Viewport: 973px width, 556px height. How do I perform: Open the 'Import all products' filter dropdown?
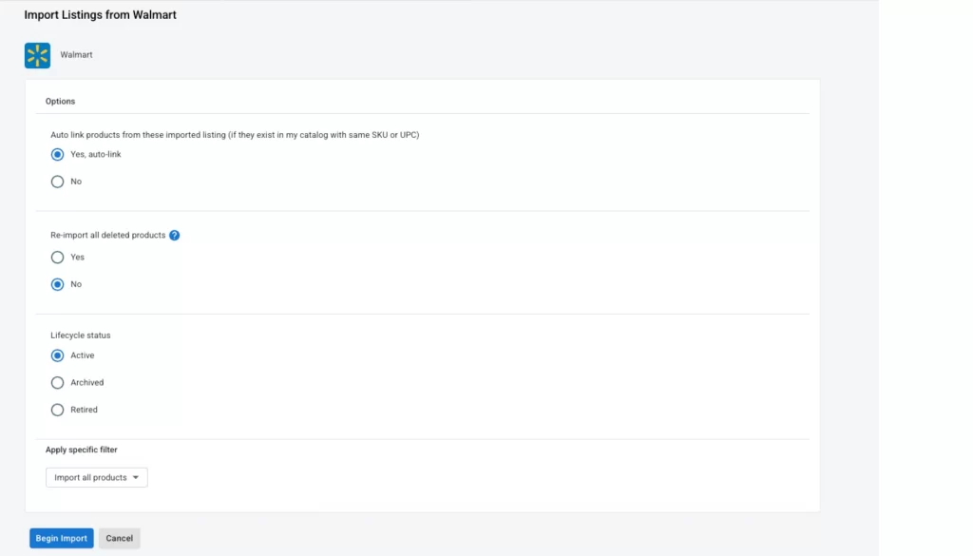pyautogui.click(x=97, y=477)
